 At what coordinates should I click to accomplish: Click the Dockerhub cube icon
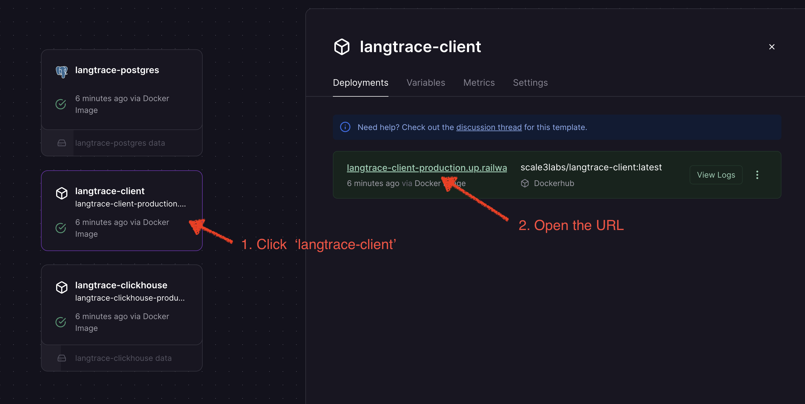(525, 184)
